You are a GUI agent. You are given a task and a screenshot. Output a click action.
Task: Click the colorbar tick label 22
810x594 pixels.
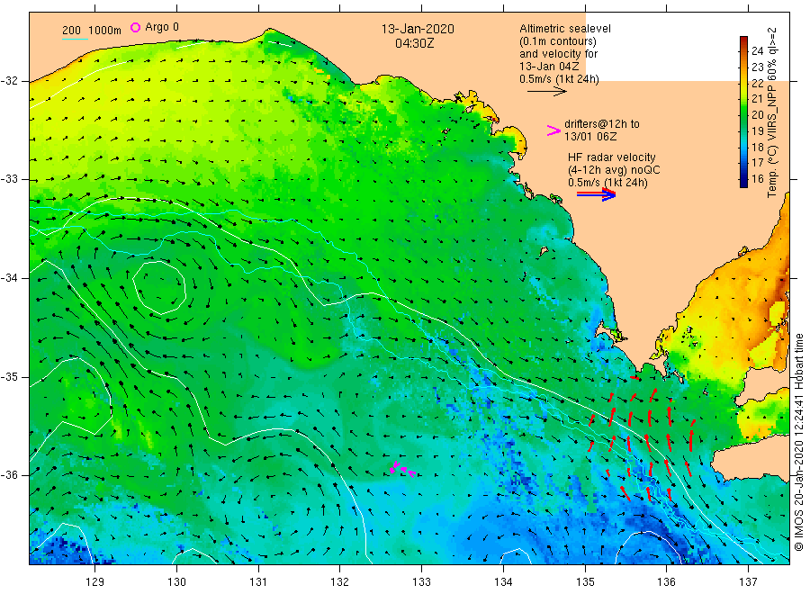click(x=757, y=83)
